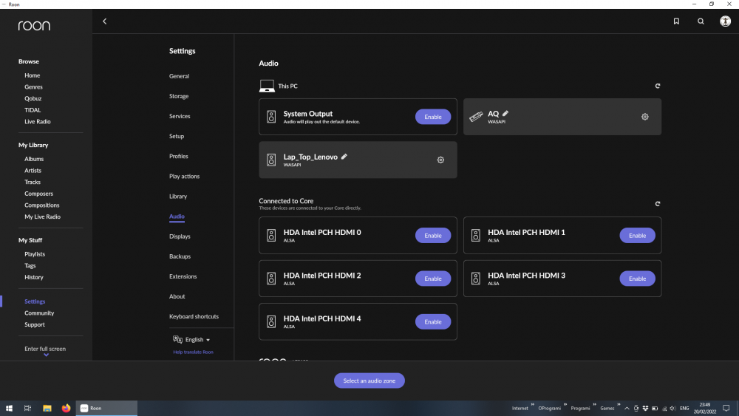Screen dimensions: 739x416
Task: Enable the System Output device
Action: coord(433,117)
